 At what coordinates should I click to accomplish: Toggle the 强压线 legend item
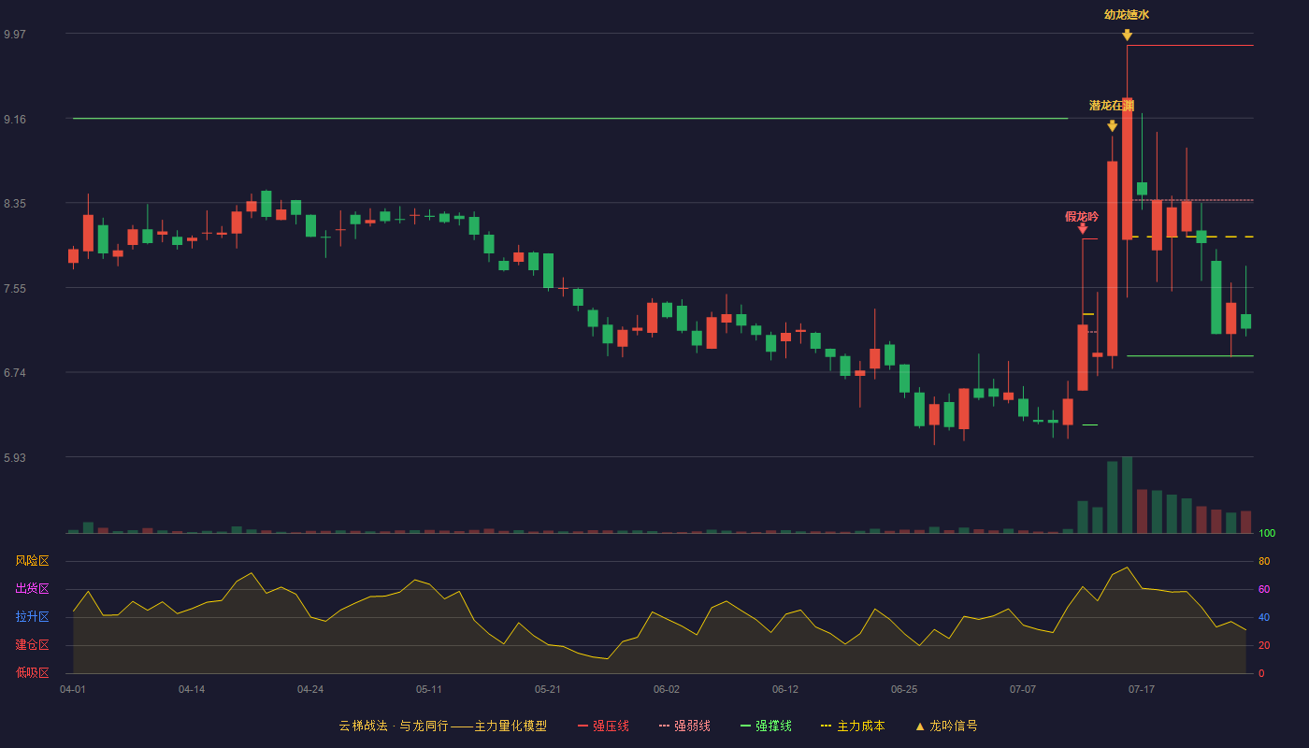[x=603, y=726]
